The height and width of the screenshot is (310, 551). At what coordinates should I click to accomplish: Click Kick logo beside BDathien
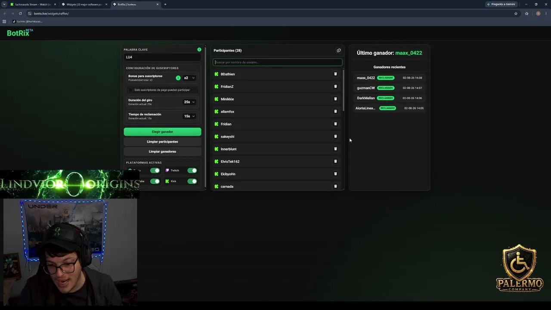tap(217, 74)
